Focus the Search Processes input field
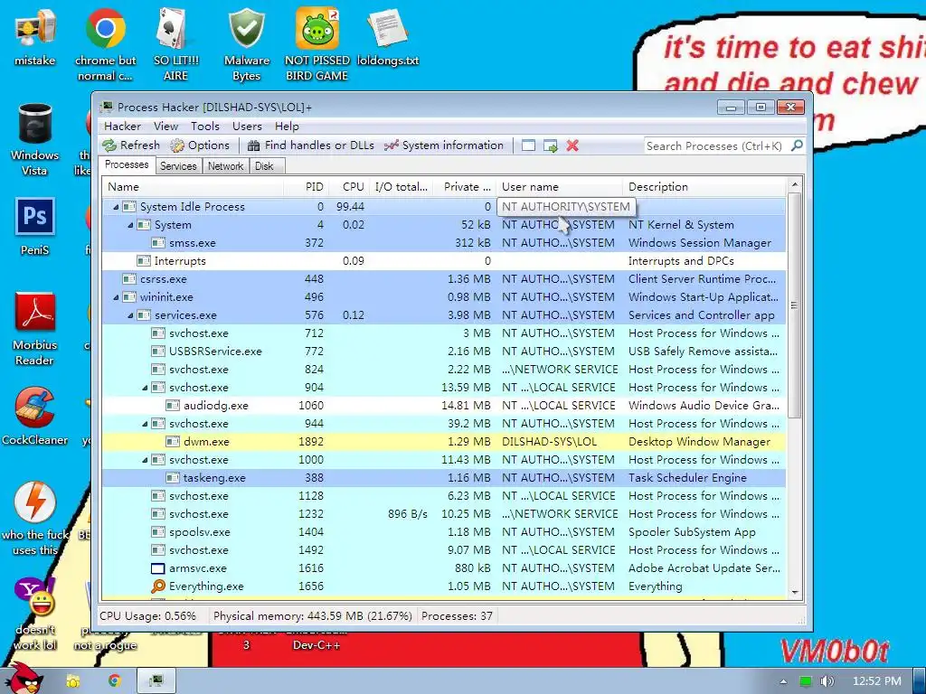 pos(716,145)
